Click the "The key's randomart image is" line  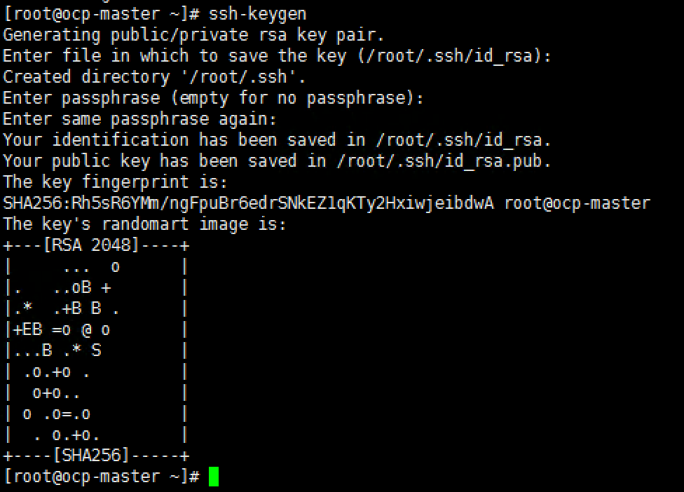(x=144, y=224)
